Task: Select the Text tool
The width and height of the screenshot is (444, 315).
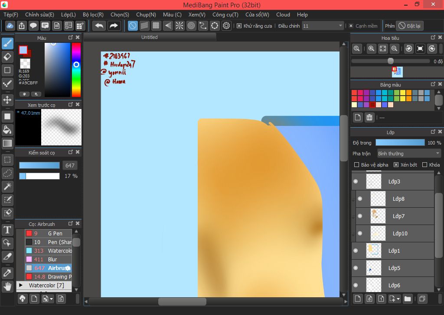Action: (8, 230)
